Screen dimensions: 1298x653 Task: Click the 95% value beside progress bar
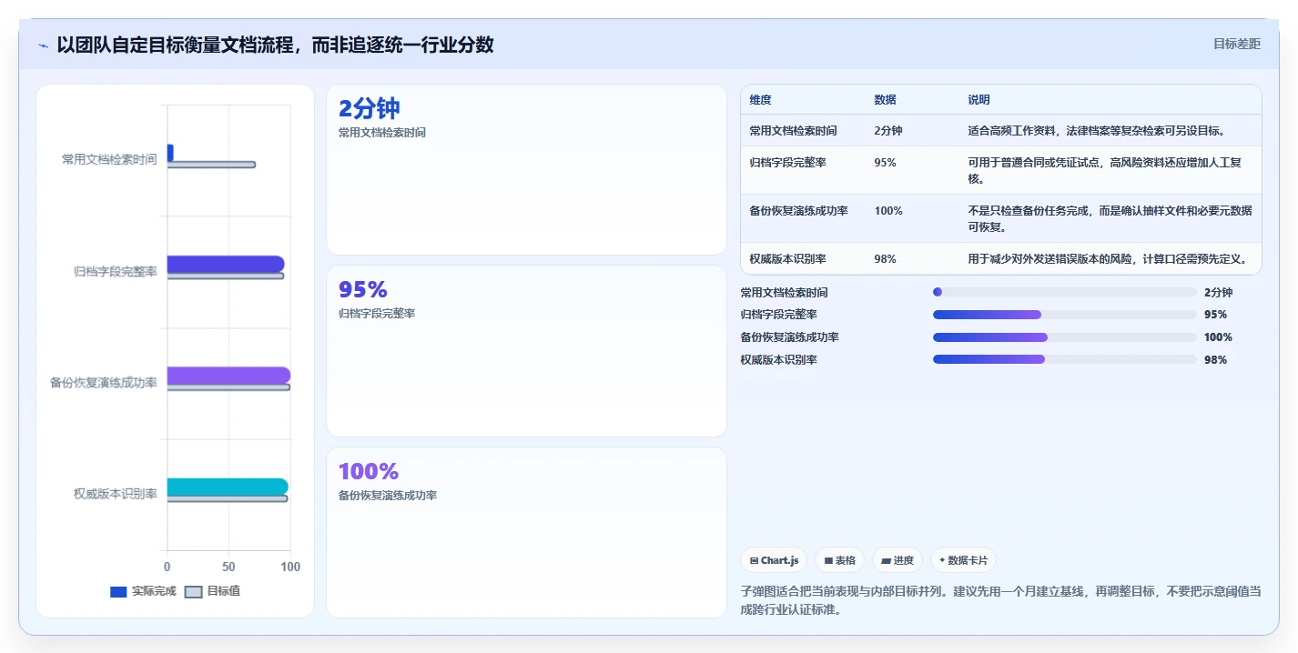click(x=1215, y=315)
